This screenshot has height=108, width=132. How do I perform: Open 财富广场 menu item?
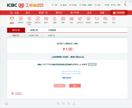pos(43,13)
